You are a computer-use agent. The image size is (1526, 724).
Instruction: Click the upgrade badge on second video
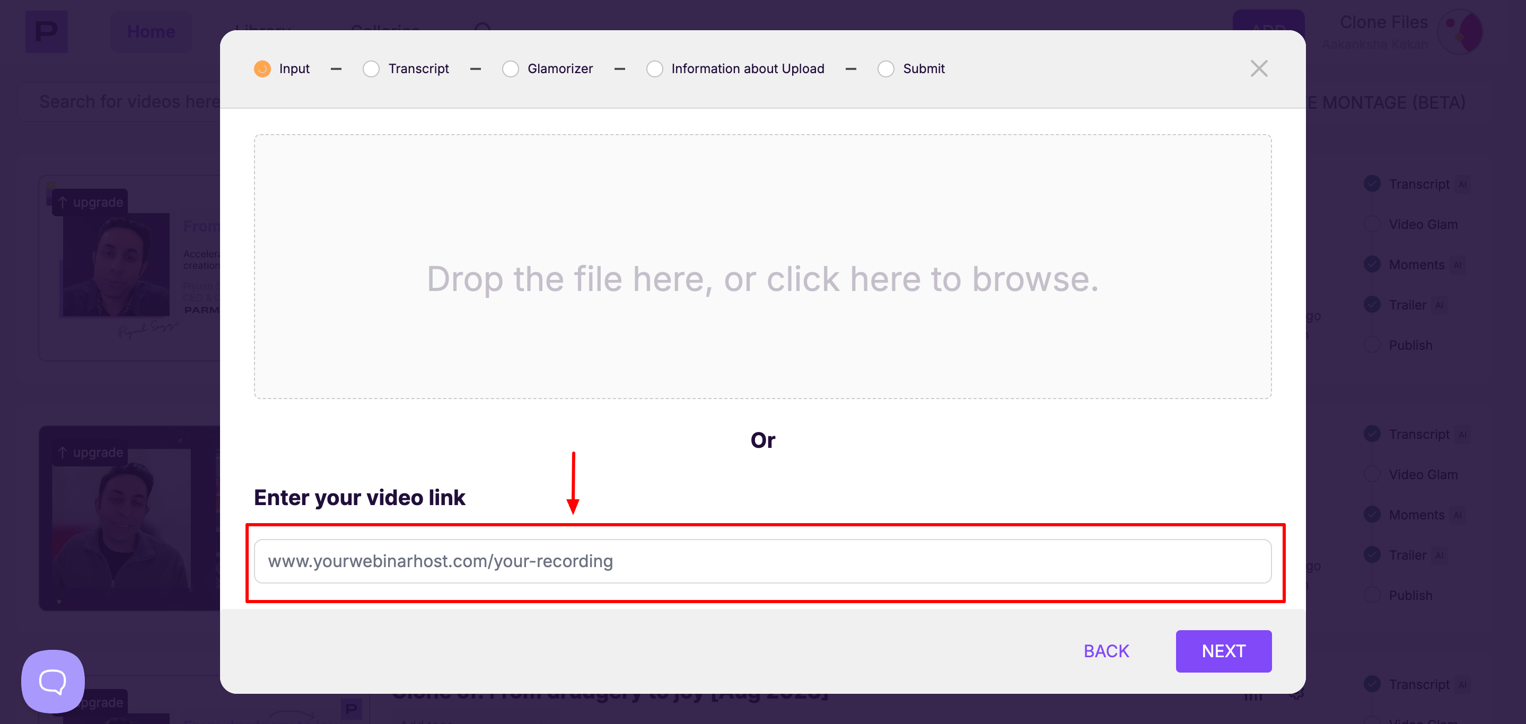coord(90,452)
